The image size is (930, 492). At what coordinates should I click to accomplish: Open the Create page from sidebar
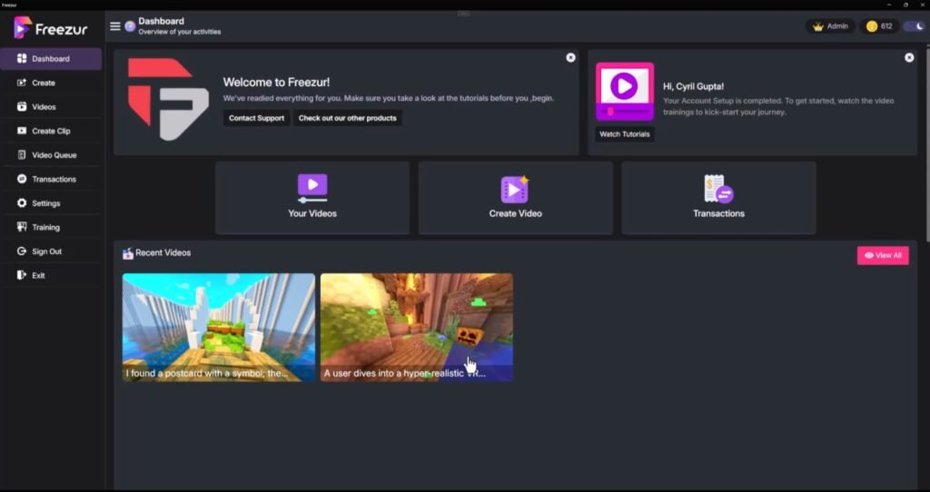[43, 83]
